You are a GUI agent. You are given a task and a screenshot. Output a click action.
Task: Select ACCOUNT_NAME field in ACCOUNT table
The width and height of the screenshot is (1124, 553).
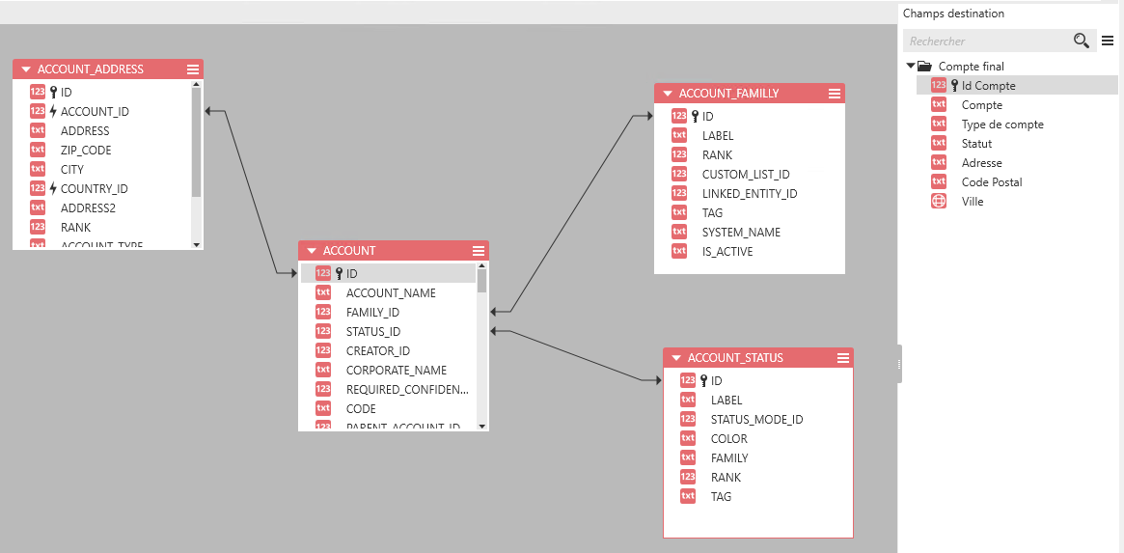391,293
